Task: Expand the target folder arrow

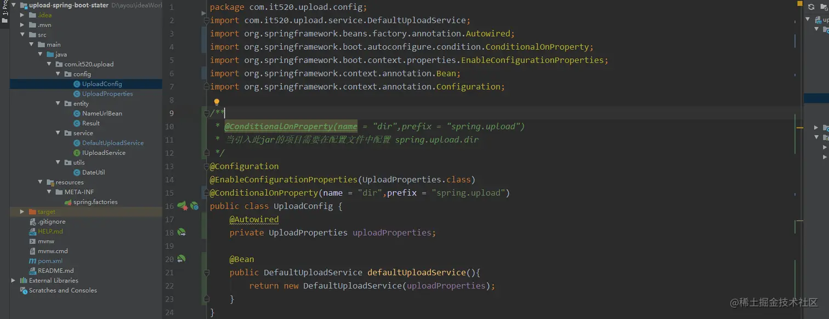Action: (x=22, y=212)
